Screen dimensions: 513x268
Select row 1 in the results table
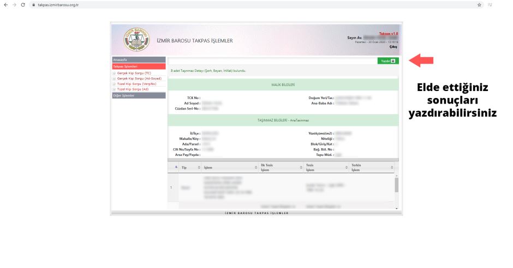point(282,188)
